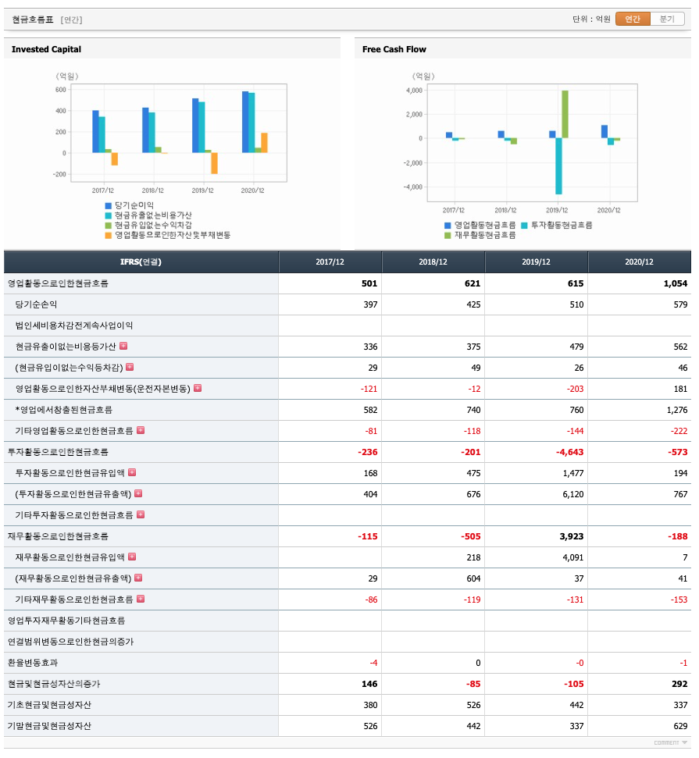Click the Free Cash Flow chart title
Image resolution: width=699 pixels, height=758 pixels.
(x=394, y=49)
